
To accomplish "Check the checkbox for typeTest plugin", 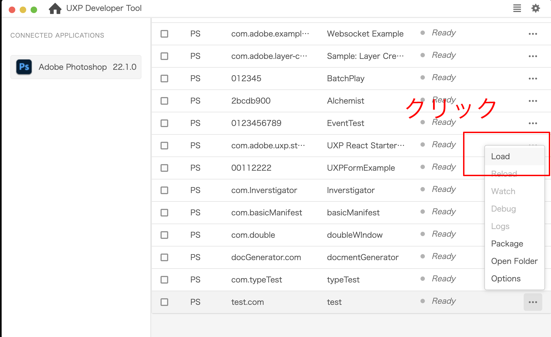I will coord(164,279).
